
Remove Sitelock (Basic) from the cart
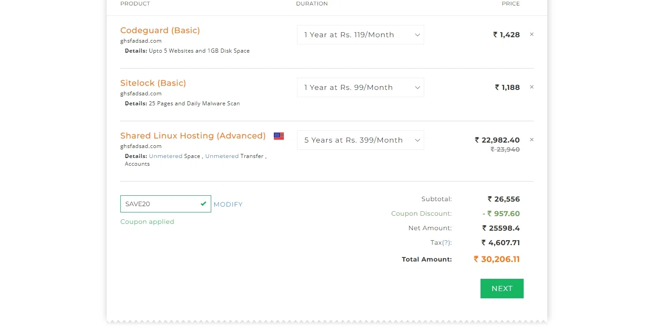pyautogui.click(x=532, y=87)
